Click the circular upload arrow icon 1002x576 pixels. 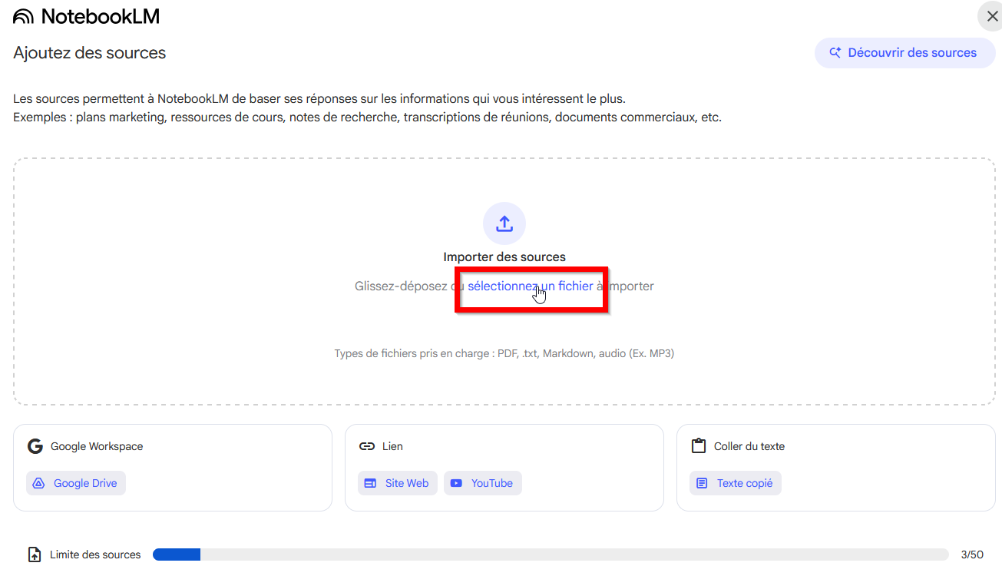(504, 223)
